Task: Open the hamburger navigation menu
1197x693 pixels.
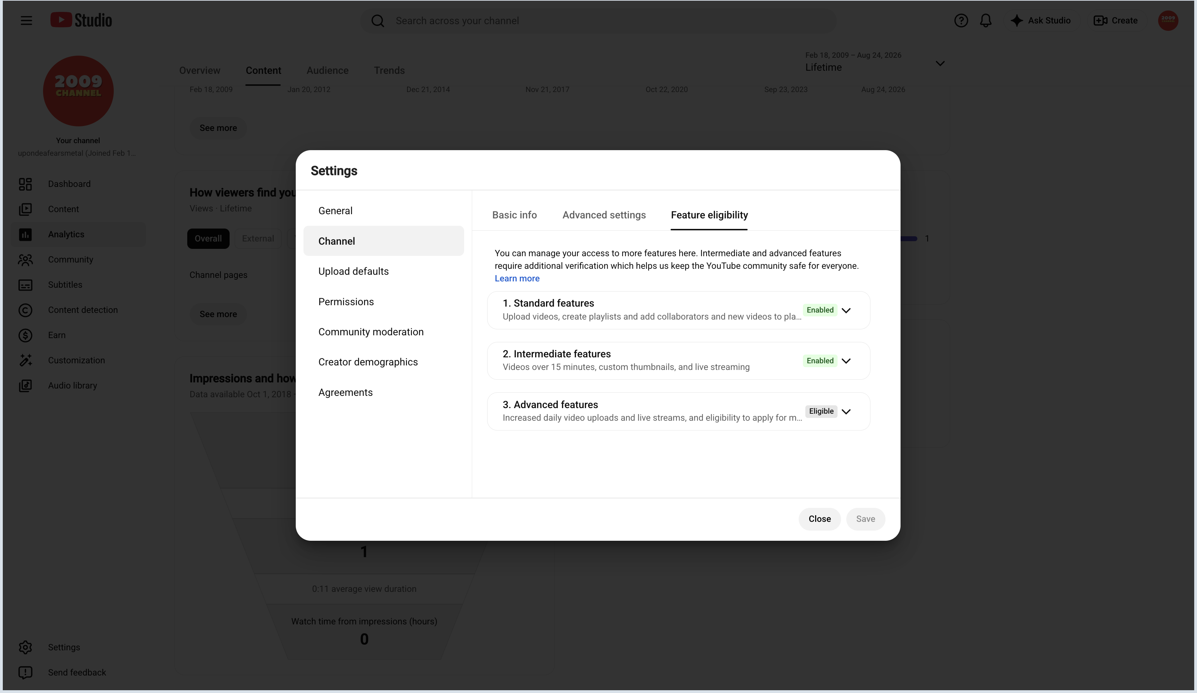Action: coord(26,20)
